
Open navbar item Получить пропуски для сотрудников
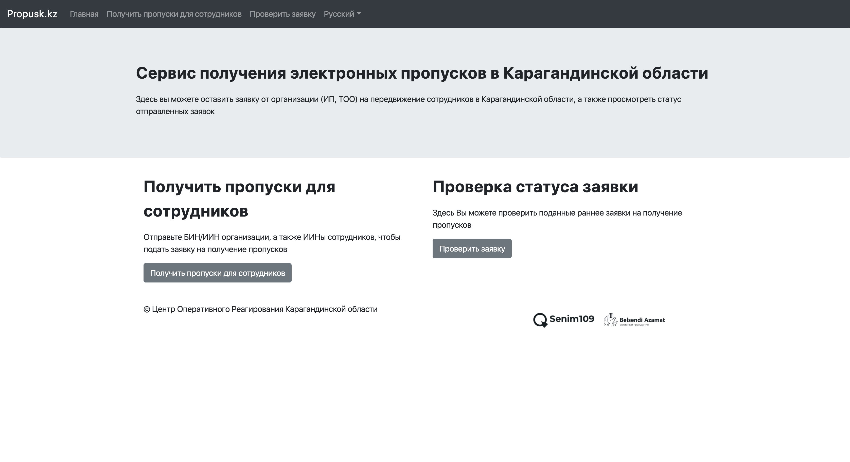(x=174, y=14)
